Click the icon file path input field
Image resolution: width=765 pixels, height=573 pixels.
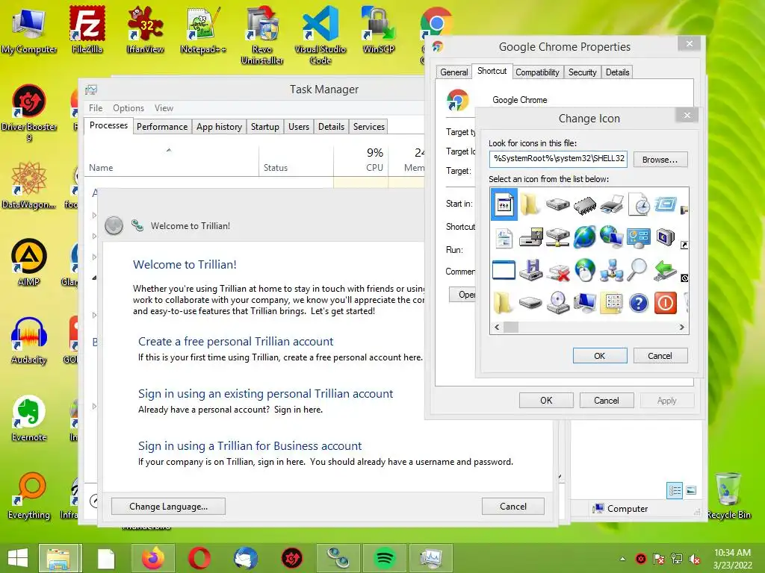[x=558, y=159]
